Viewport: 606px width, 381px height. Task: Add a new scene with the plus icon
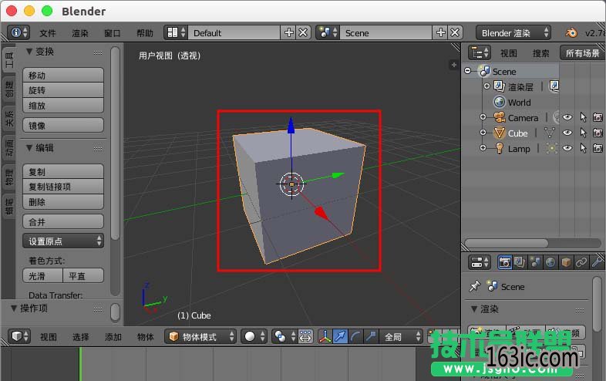tap(440, 32)
